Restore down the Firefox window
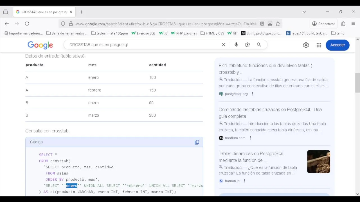 (341, 12)
